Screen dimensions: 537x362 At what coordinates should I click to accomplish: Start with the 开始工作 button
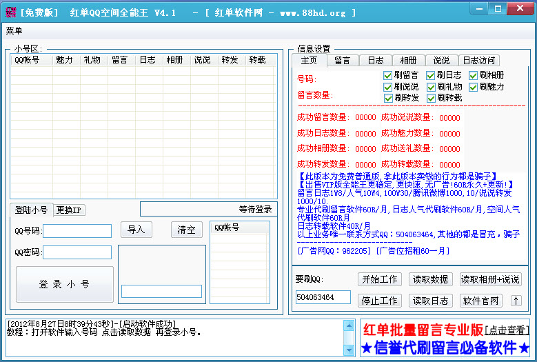379,279
